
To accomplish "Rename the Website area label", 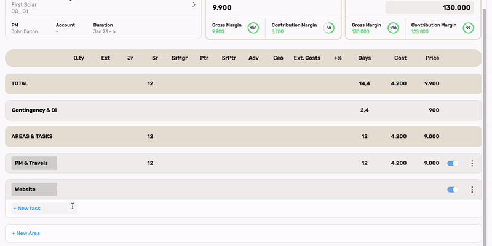I will (x=34, y=190).
